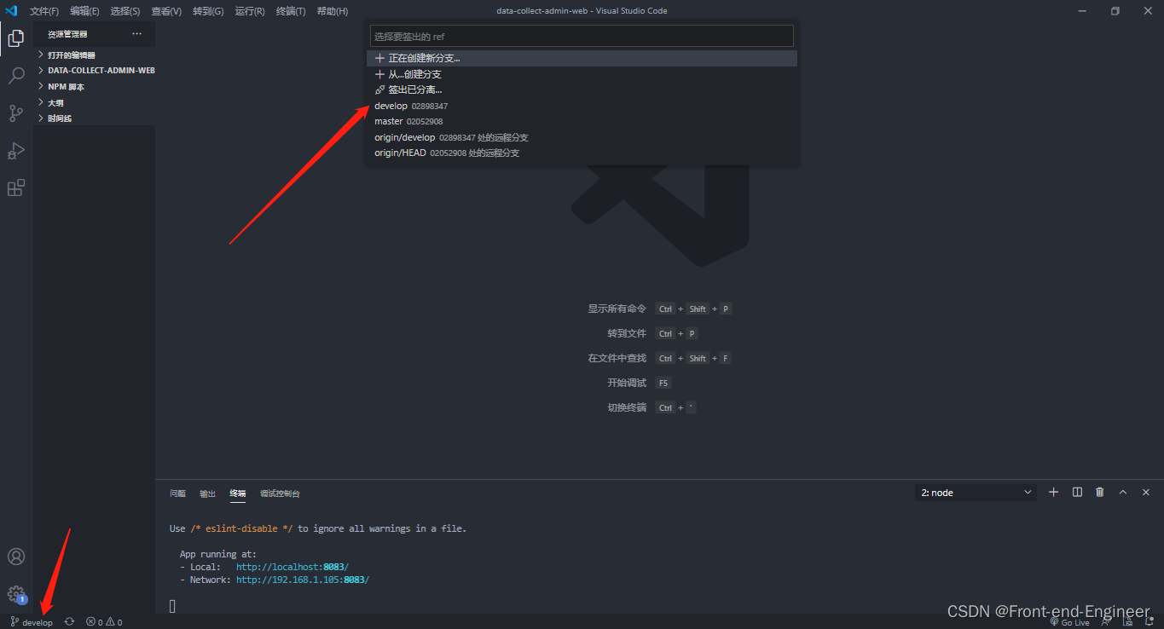Open the Run (运行) menu

[x=250, y=11]
